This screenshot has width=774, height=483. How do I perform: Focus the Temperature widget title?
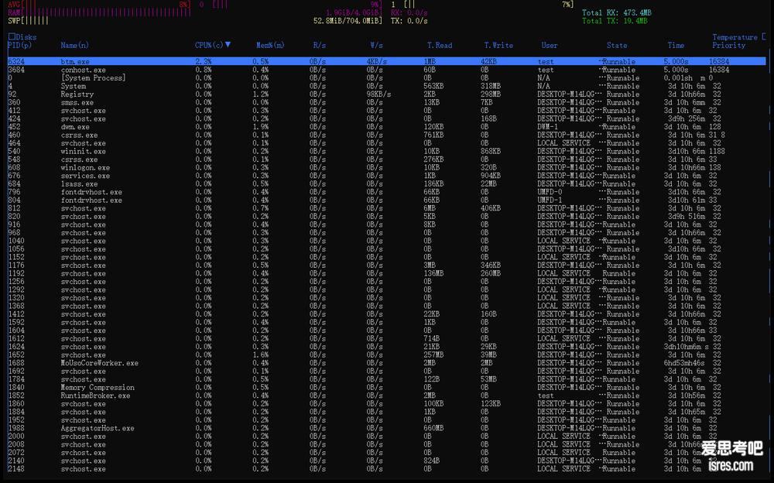coord(735,37)
